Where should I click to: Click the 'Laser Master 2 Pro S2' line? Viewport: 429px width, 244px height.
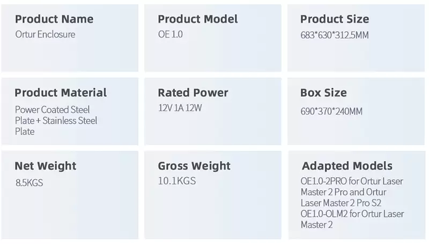click(x=342, y=203)
